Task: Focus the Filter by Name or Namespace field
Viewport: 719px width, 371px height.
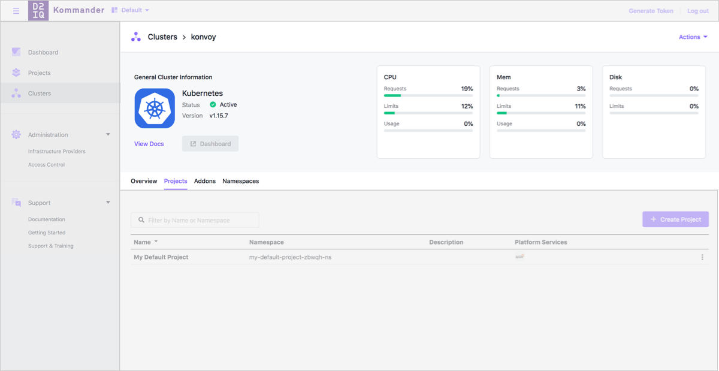Action: pyautogui.click(x=195, y=220)
